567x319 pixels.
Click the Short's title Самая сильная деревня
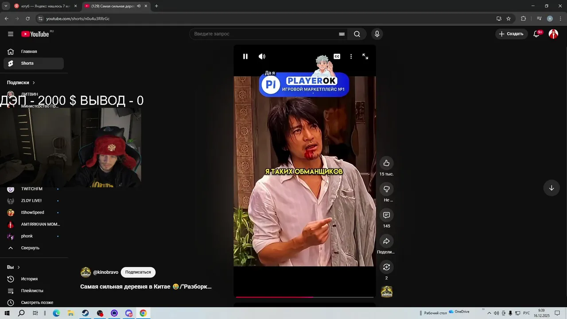146,287
